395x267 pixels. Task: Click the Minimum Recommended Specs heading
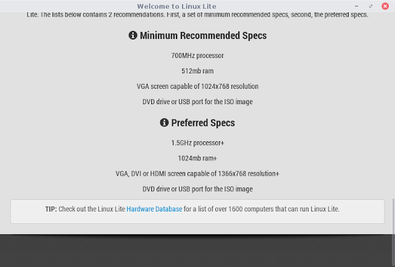[203, 36]
